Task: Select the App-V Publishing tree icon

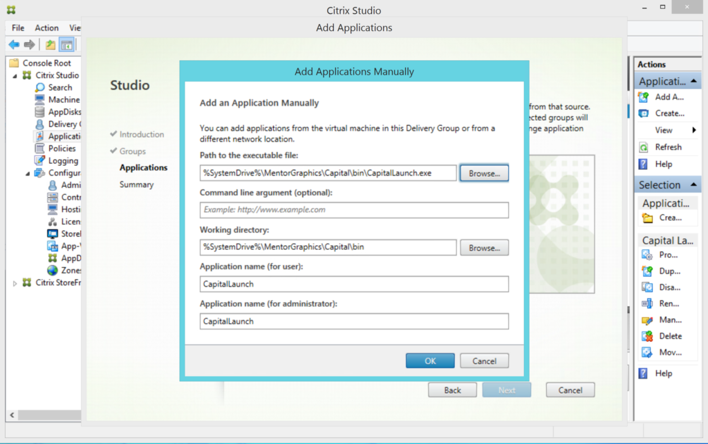Action: (53, 246)
